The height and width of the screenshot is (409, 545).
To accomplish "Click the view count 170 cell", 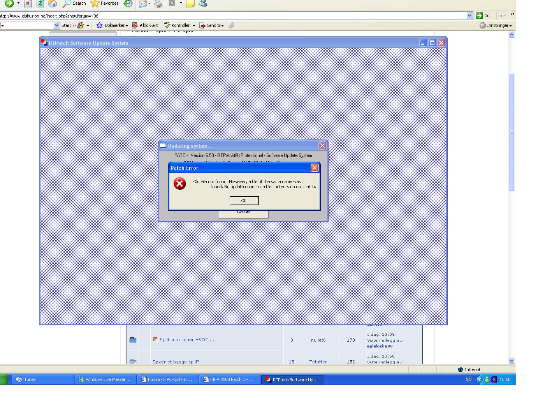I will (351, 340).
